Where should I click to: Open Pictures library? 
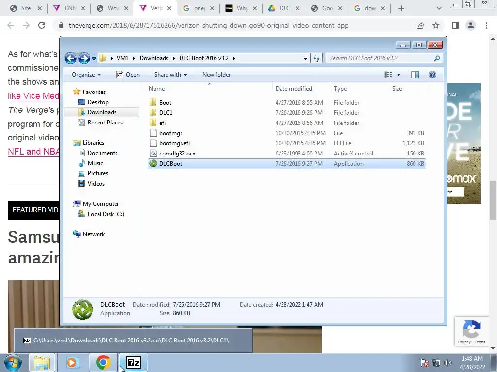(x=98, y=173)
